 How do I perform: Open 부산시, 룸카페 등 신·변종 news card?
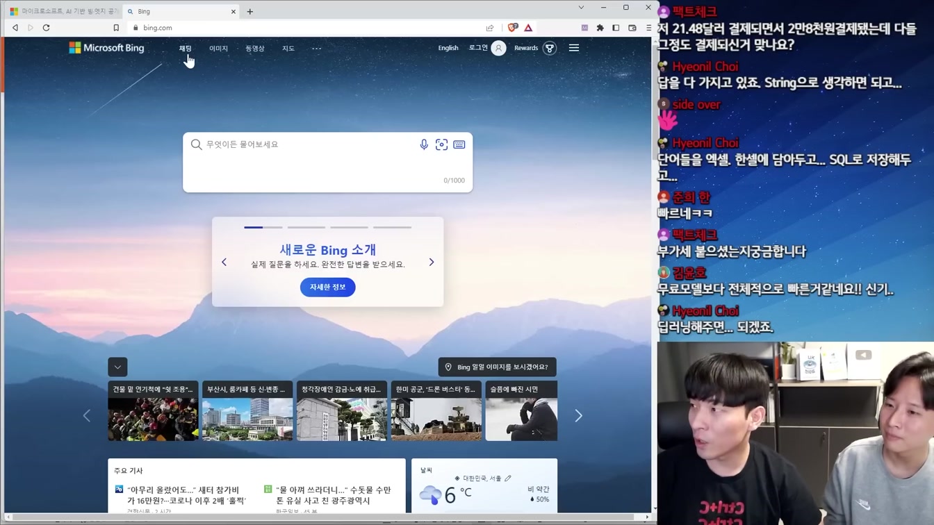pos(247,410)
